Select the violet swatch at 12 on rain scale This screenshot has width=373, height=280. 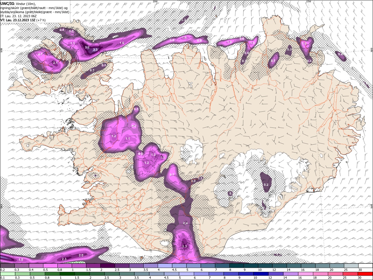pyautogui.click(x=276, y=274)
